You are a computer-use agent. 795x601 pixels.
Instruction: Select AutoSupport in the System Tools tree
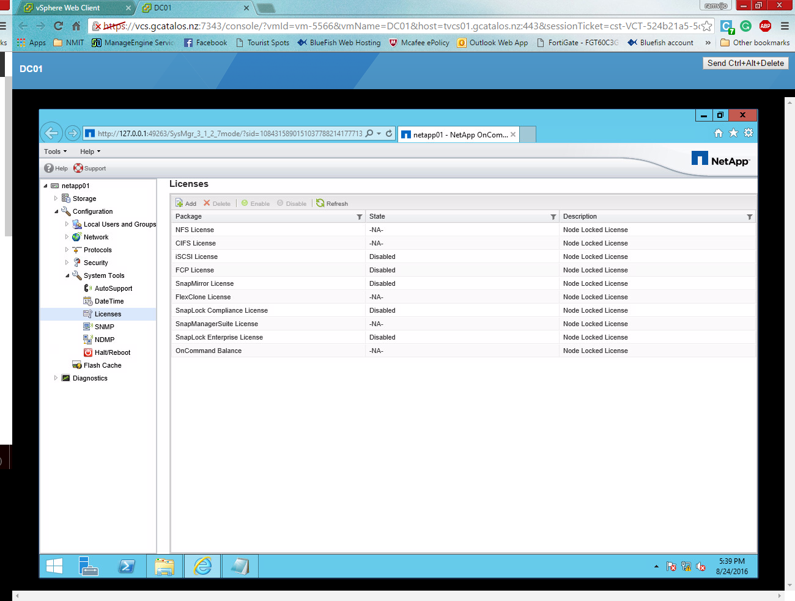pos(113,288)
